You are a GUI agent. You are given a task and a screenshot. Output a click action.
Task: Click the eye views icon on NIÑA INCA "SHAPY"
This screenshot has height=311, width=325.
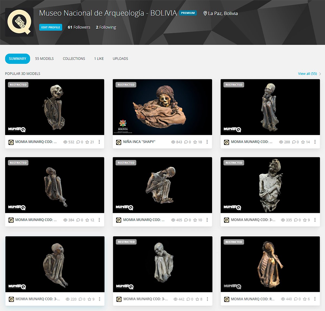click(173, 142)
